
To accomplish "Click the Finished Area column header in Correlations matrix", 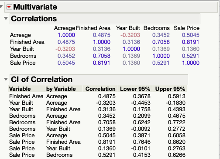I will [x=93, y=28].
